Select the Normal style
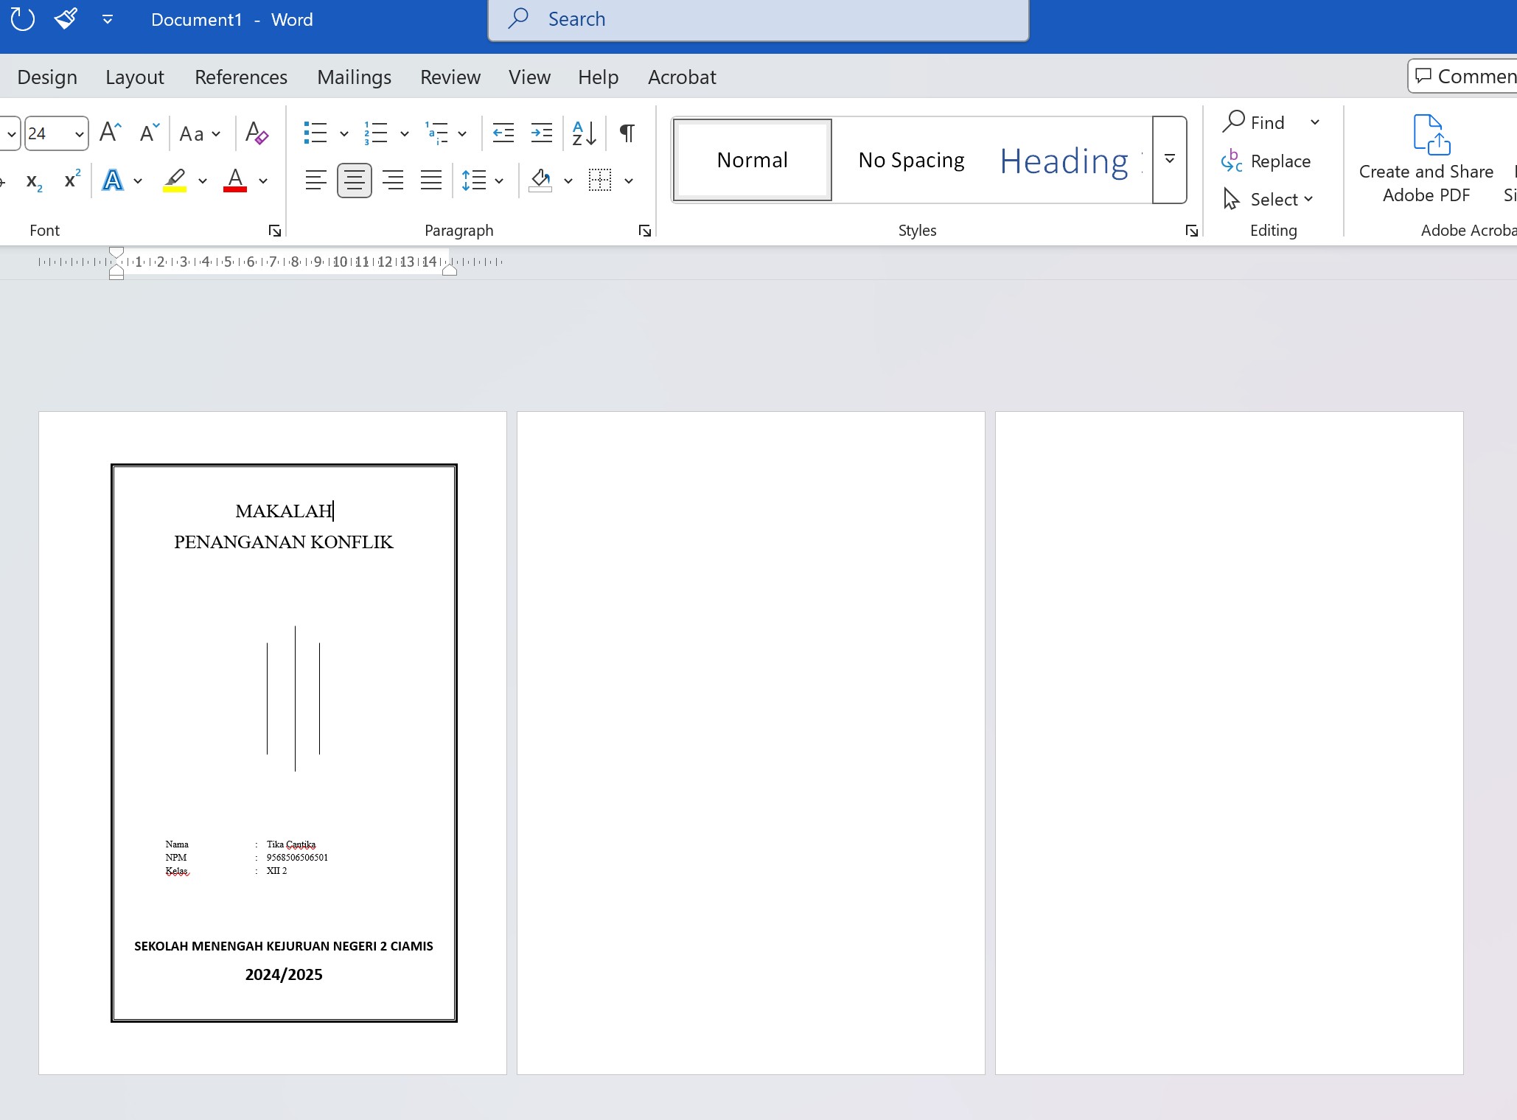Image resolution: width=1517 pixels, height=1120 pixels. (x=753, y=160)
